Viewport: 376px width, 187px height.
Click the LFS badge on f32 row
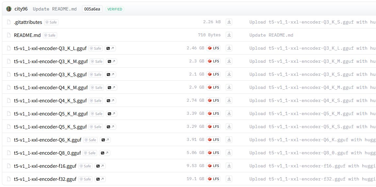pos(213,179)
